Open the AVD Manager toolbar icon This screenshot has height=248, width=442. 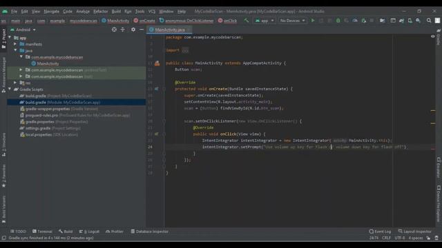pyautogui.click(x=410, y=21)
